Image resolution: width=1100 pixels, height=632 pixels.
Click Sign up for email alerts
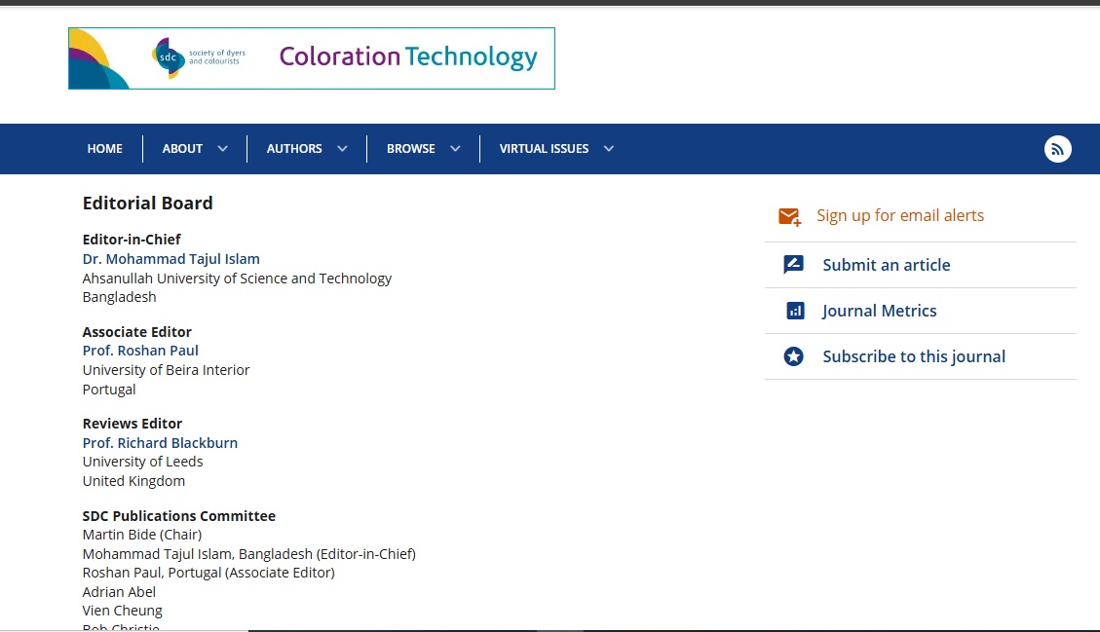[900, 215]
